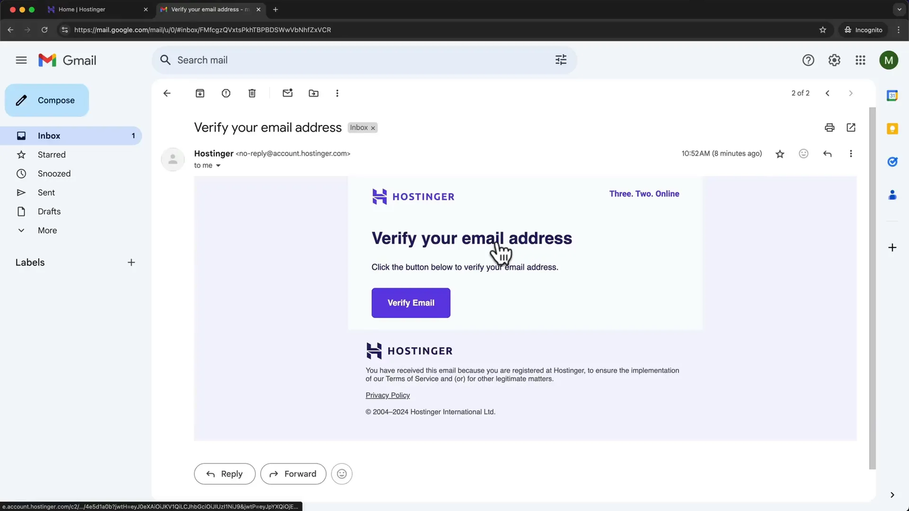
Task: Click the sender profile avatar
Action: pyautogui.click(x=173, y=160)
